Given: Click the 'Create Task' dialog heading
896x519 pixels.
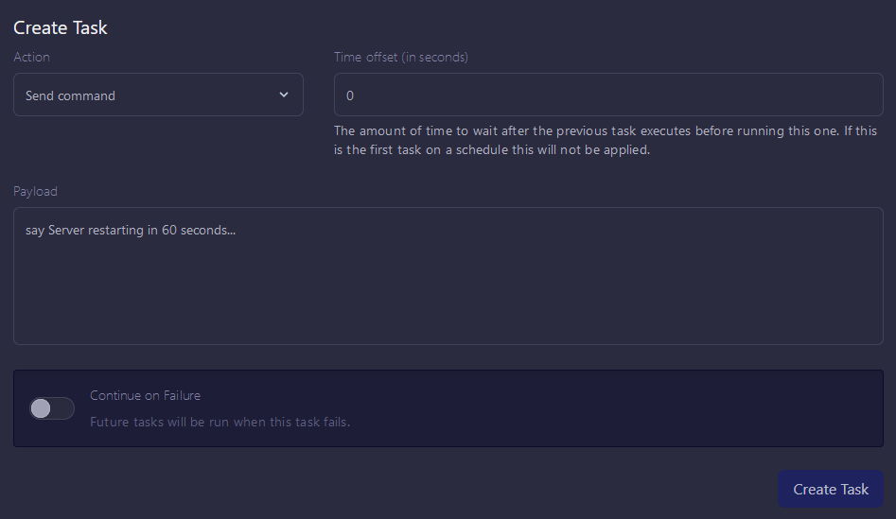Looking at the screenshot, I should point(61,27).
